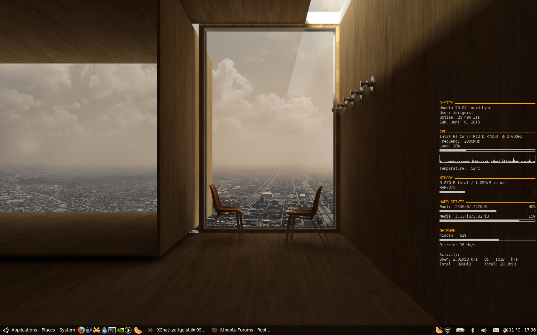The image size is (537, 335).
Task: Click the RAM usage bar in Conky
Action: click(x=487, y=192)
